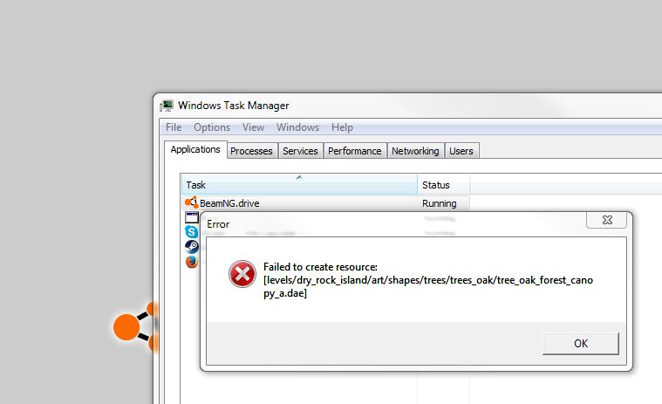Switch to the Applications tab
The height and width of the screenshot is (404, 662).
click(195, 149)
